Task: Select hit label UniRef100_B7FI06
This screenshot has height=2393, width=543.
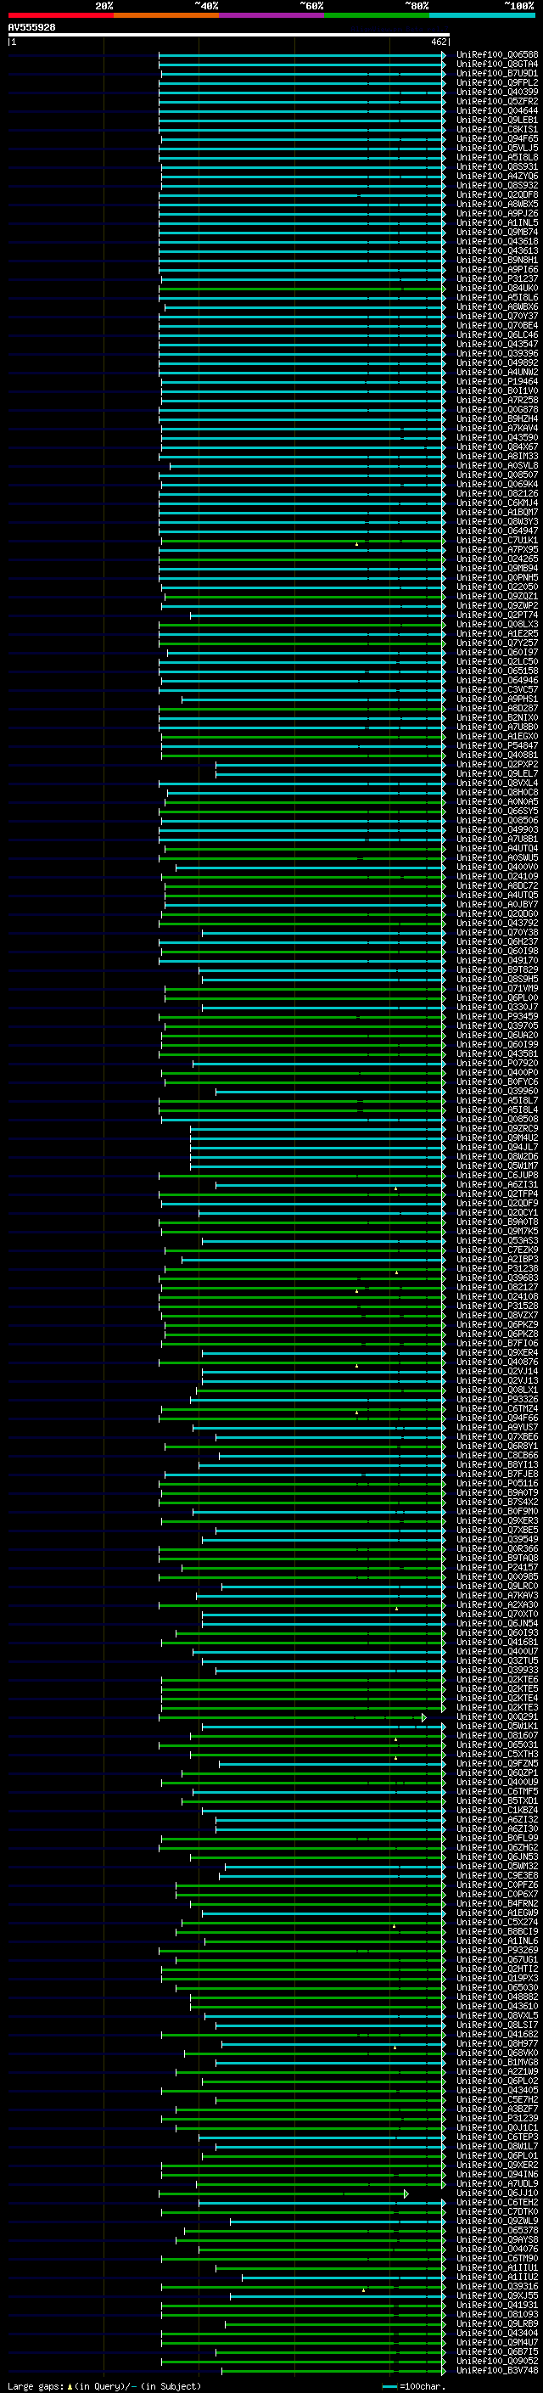Action: [x=496, y=1342]
